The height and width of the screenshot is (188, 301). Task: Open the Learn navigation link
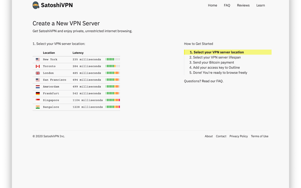click(260, 5)
